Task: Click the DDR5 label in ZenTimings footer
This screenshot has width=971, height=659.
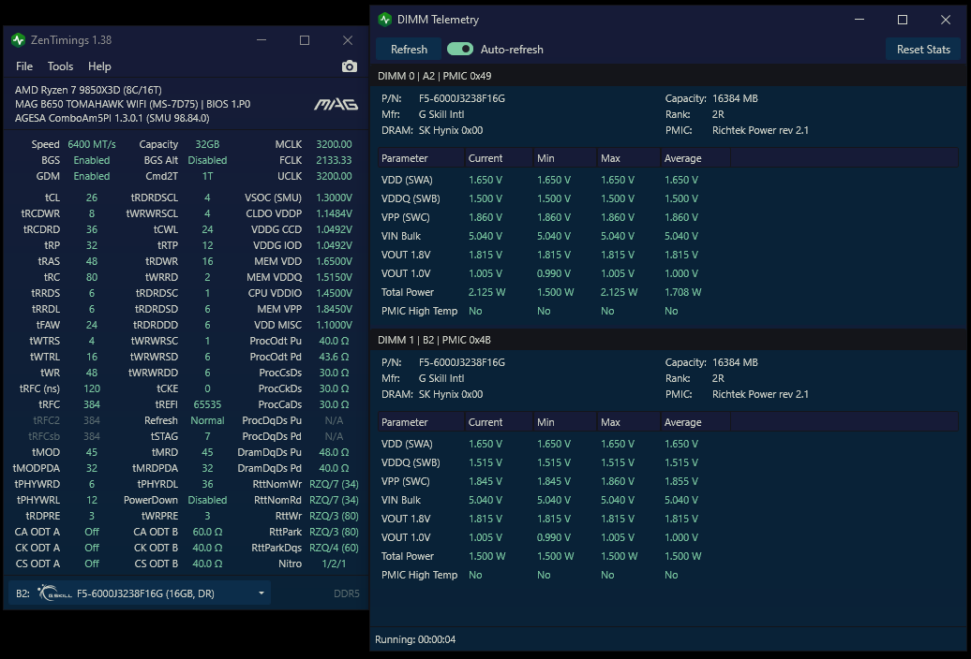Action: [x=347, y=593]
